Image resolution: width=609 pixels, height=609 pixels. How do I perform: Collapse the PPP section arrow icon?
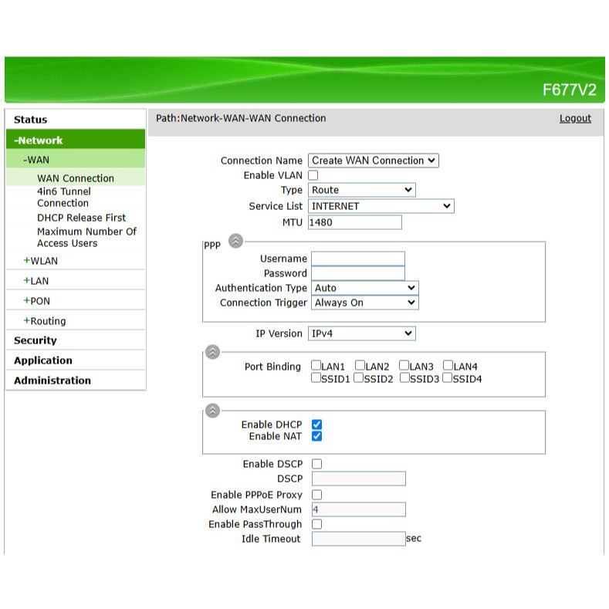[236, 241]
